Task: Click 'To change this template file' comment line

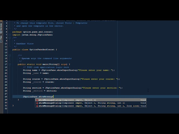Action: click(x=52, y=23)
